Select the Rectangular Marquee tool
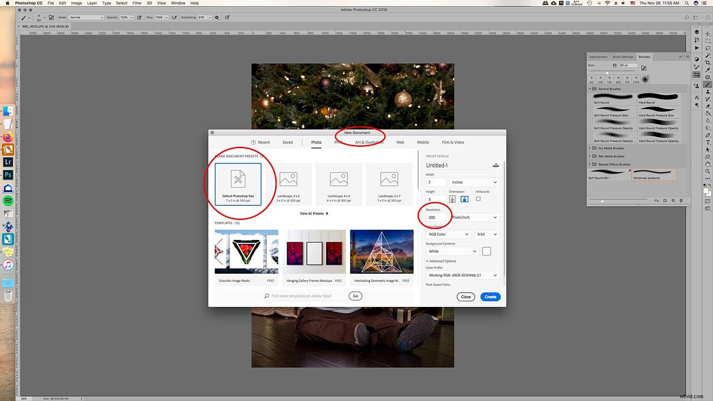 click(x=708, y=40)
